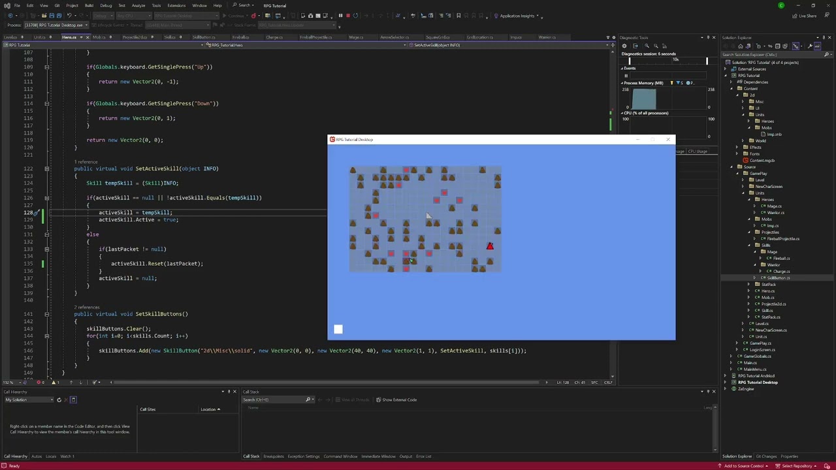Switch to the Mob.cs tab
This screenshot has width=836, height=470.
point(99,37)
